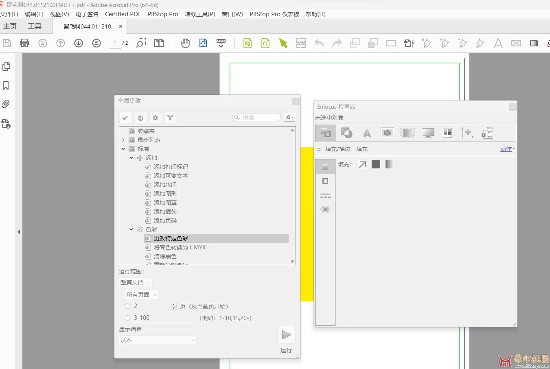
Task: Click the bookmarks icon in left sidebar
Action: (x=6, y=85)
